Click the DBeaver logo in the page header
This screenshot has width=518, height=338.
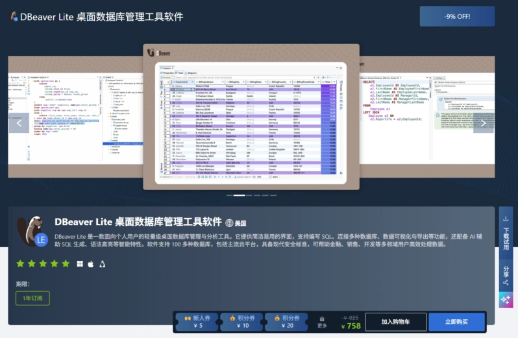(x=14, y=16)
